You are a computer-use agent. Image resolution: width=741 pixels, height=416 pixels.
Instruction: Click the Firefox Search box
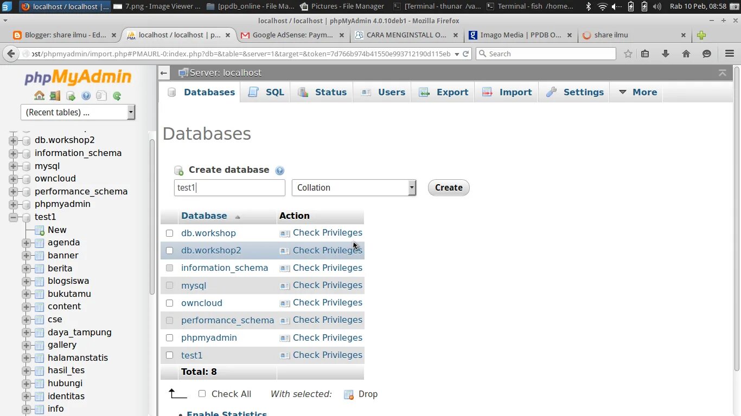coord(546,54)
